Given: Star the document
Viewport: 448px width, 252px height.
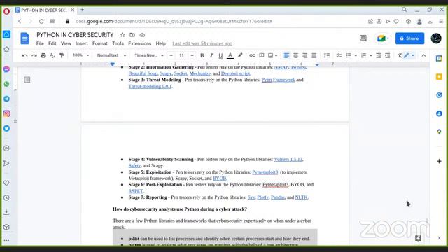Looking at the screenshot, I should (122, 35).
